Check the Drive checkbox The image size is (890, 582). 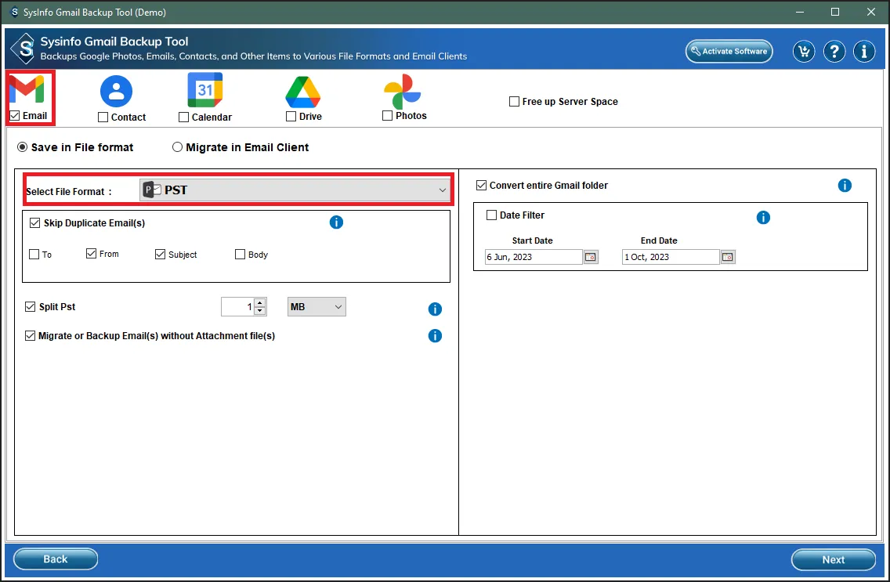(x=291, y=116)
